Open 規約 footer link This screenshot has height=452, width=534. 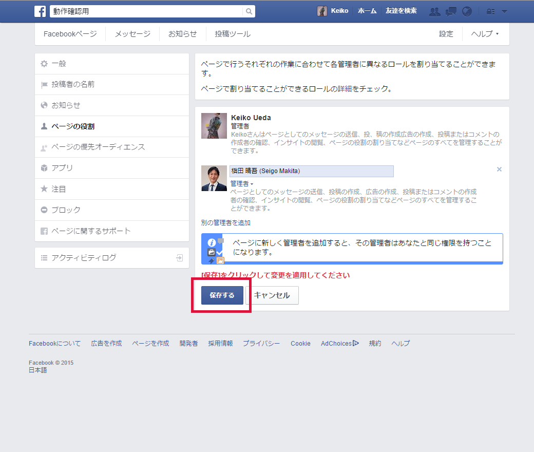[x=375, y=343]
